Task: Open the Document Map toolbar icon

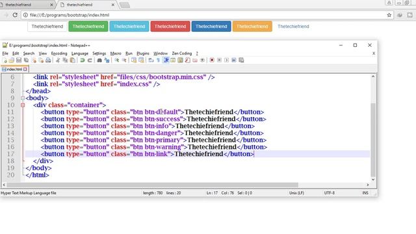Action: click(180, 60)
